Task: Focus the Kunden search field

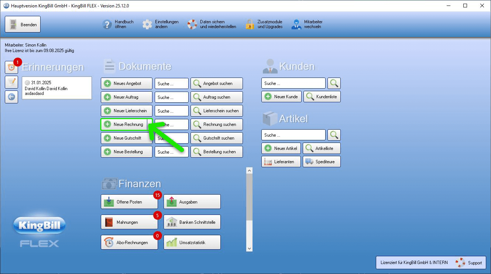Action: tap(293, 83)
